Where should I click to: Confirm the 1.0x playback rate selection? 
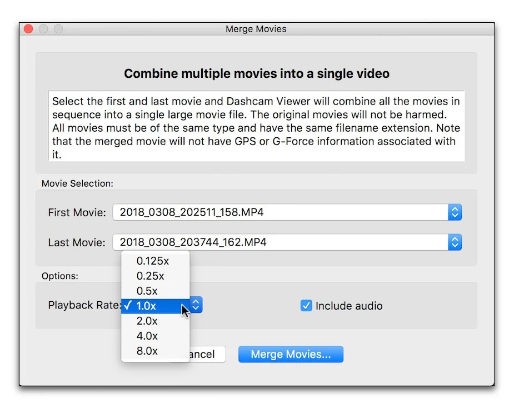click(146, 306)
